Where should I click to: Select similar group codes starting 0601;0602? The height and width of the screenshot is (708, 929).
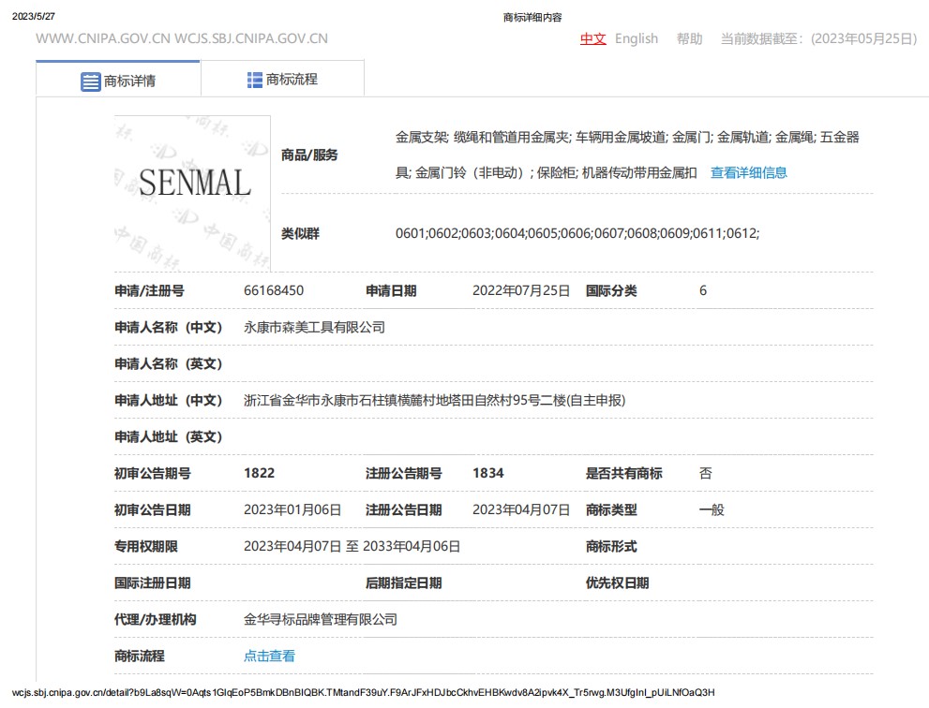pos(577,233)
